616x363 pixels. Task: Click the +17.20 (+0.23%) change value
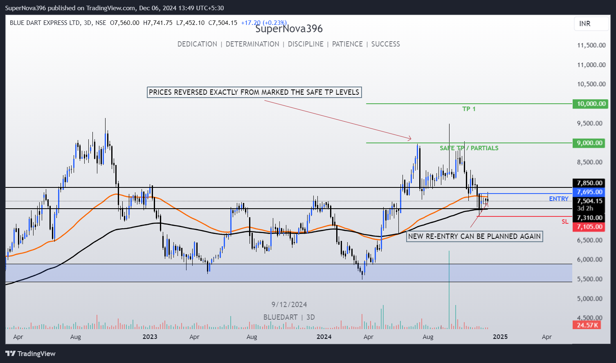click(264, 23)
